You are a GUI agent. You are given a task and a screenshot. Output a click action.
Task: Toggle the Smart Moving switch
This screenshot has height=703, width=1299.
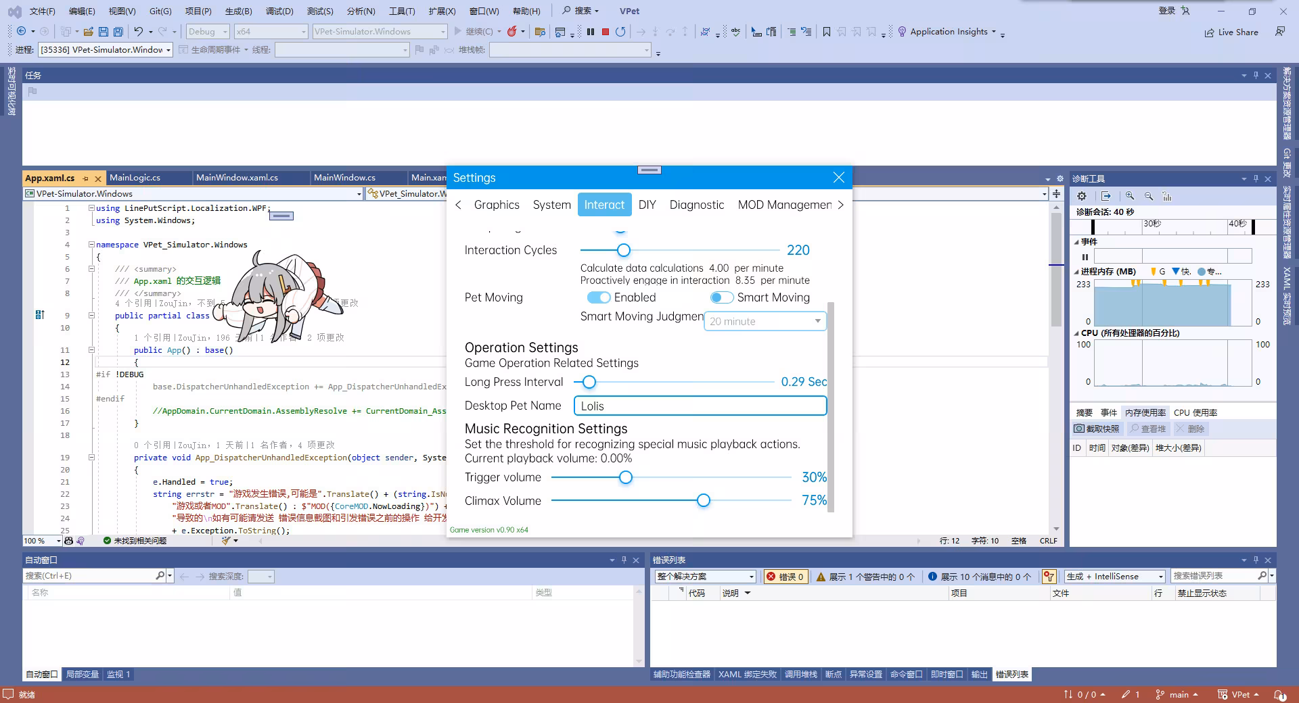(x=722, y=297)
